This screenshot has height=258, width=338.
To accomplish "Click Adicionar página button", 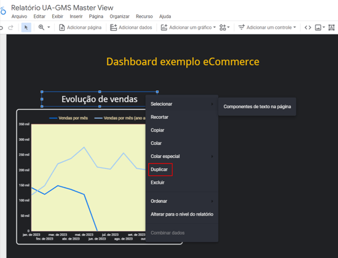I will (x=80, y=28).
